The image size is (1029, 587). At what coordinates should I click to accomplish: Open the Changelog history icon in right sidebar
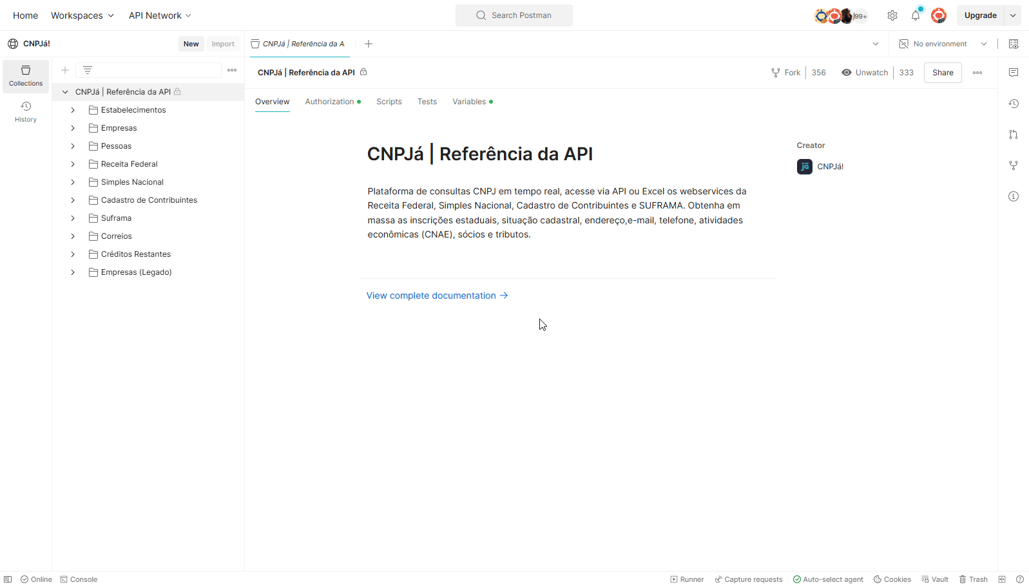pyautogui.click(x=1014, y=104)
